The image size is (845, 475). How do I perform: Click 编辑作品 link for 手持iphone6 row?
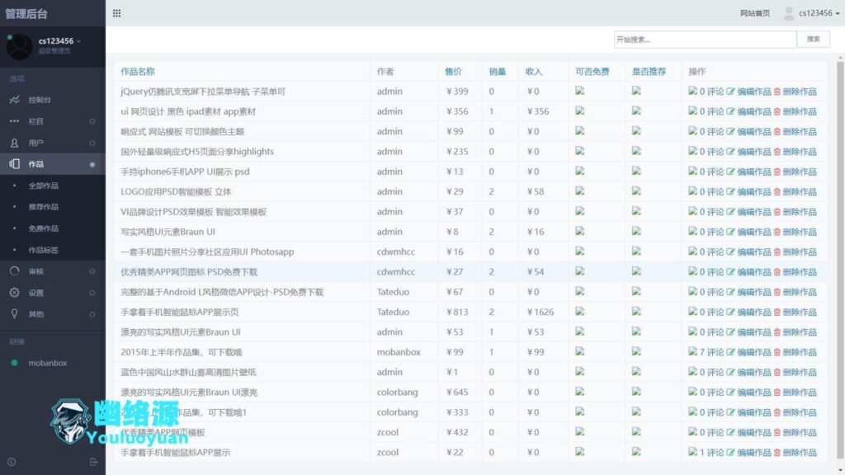[754, 172]
